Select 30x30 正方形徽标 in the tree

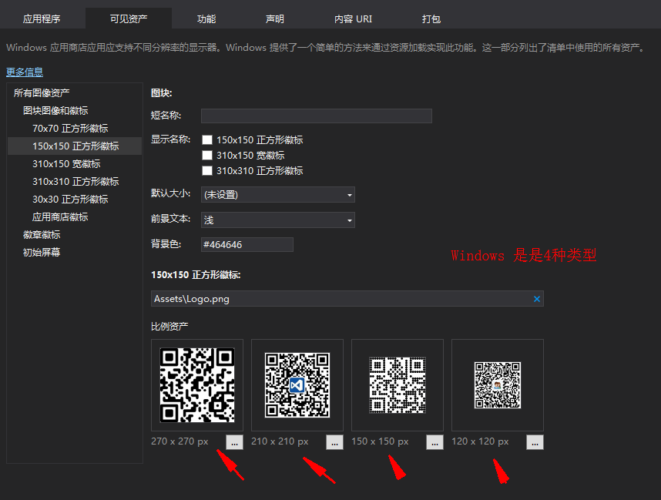pos(70,199)
